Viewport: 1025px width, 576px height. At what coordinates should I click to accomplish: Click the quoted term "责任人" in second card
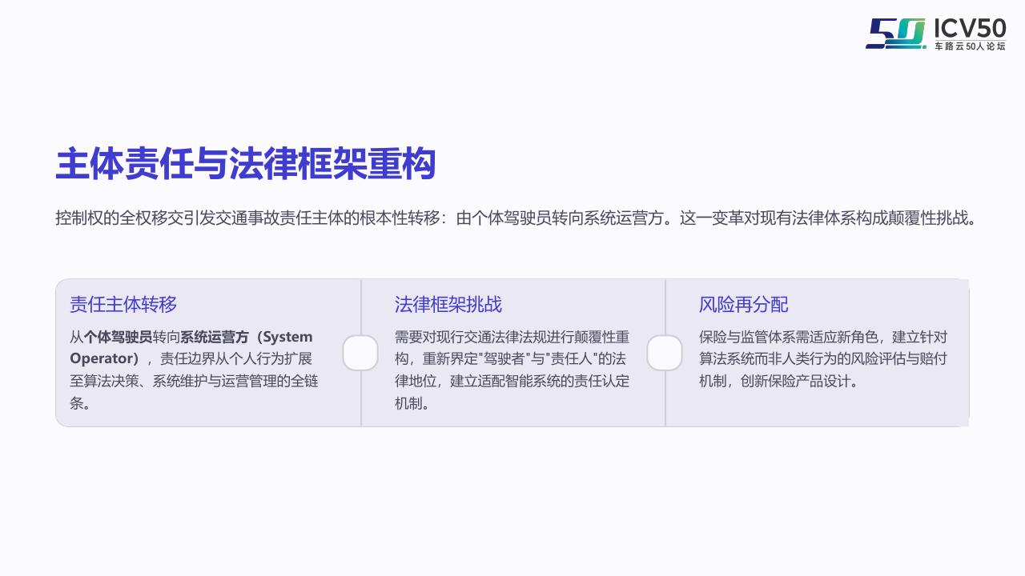[571, 358]
